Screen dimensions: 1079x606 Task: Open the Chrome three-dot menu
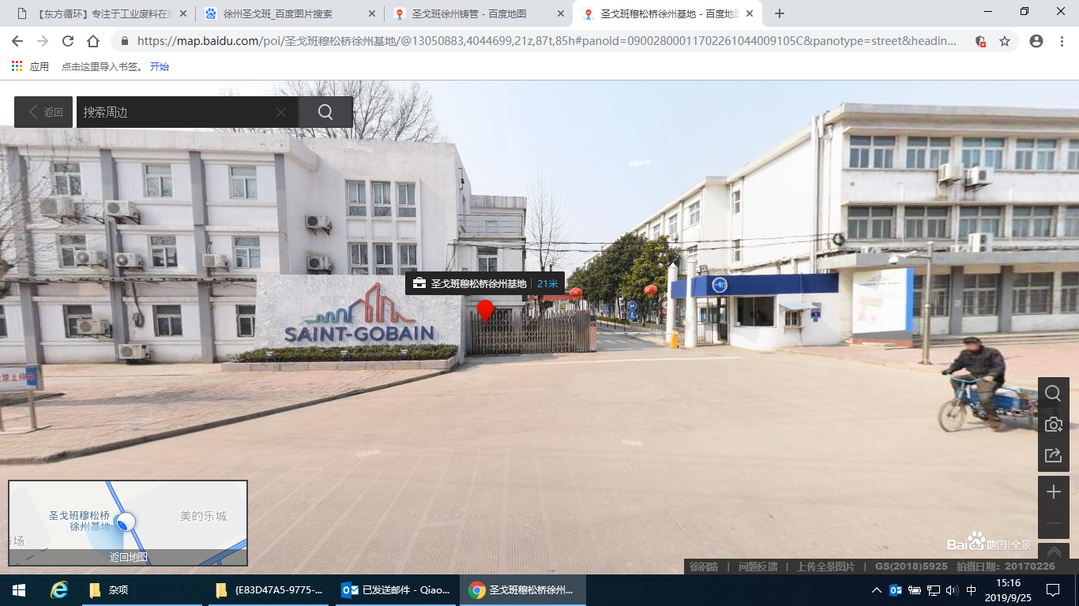click(1062, 41)
